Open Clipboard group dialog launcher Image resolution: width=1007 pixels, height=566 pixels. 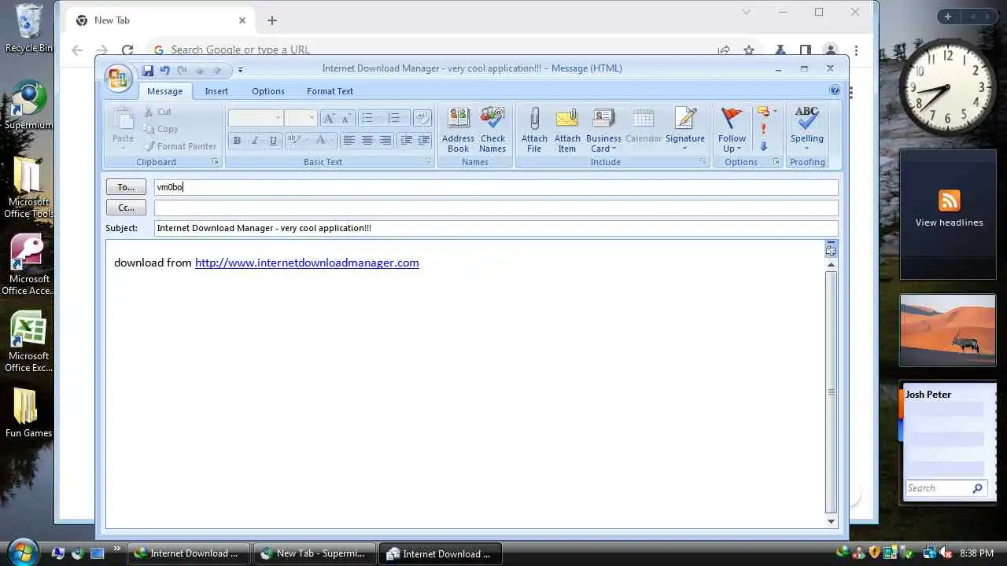point(215,162)
